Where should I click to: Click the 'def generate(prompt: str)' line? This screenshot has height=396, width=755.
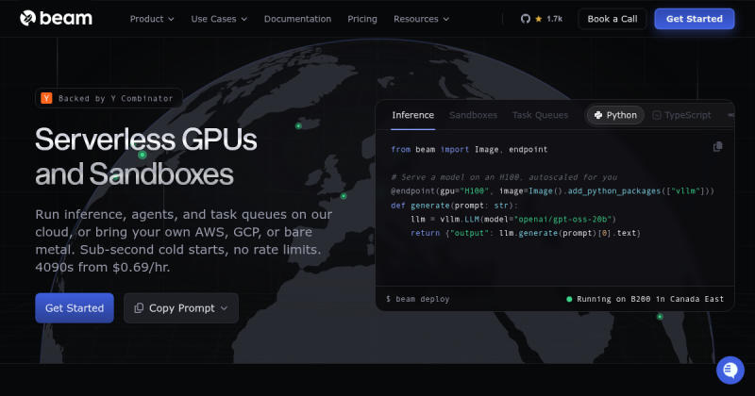(x=454, y=206)
